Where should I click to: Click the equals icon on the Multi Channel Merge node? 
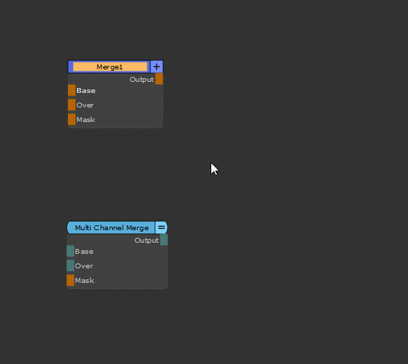pos(161,227)
